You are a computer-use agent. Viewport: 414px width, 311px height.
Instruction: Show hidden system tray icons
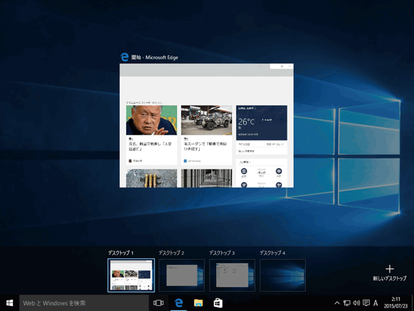click(x=337, y=303)
